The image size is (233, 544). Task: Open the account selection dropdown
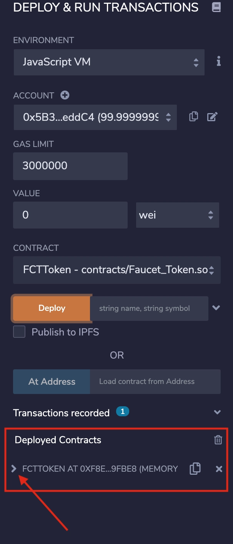95,117
